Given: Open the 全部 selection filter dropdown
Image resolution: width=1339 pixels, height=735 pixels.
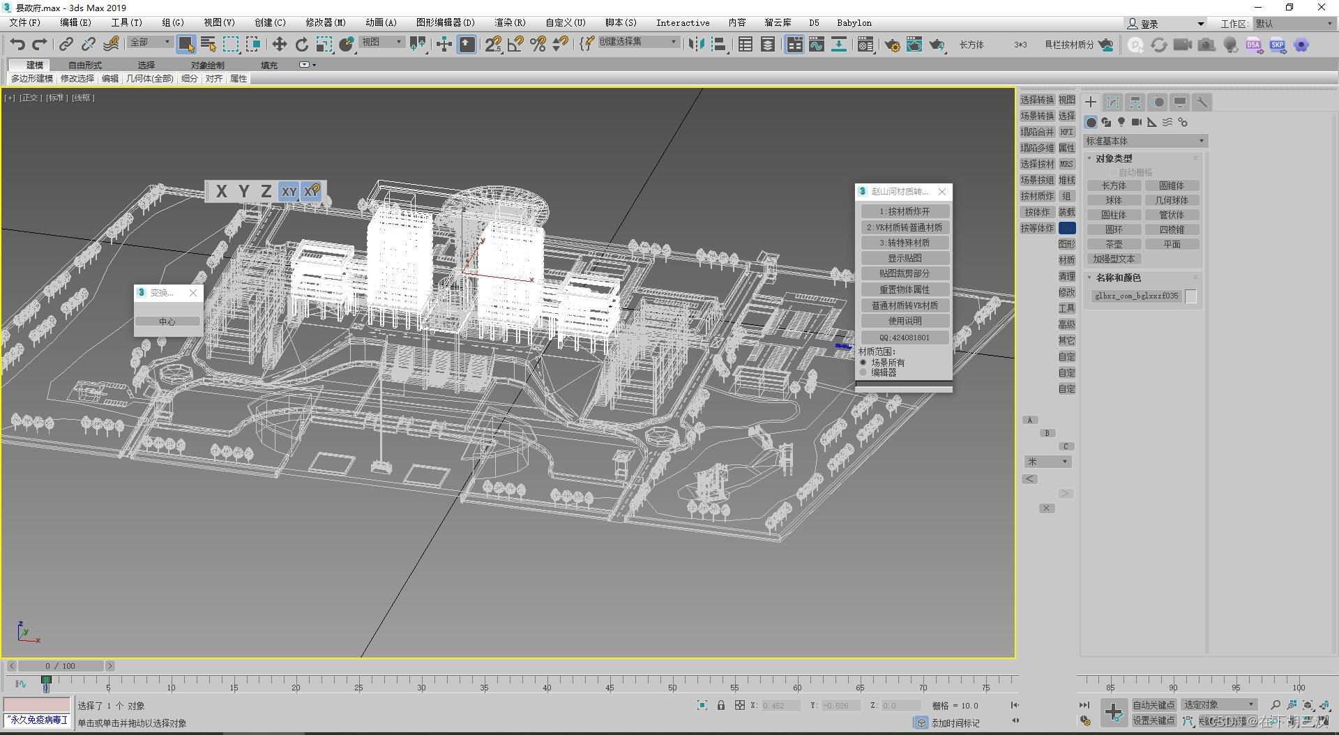Looking at the screenshot, I should [x=148, y=42].
